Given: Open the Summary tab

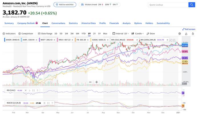Looking at the screenshot, I should coord(9,23).
